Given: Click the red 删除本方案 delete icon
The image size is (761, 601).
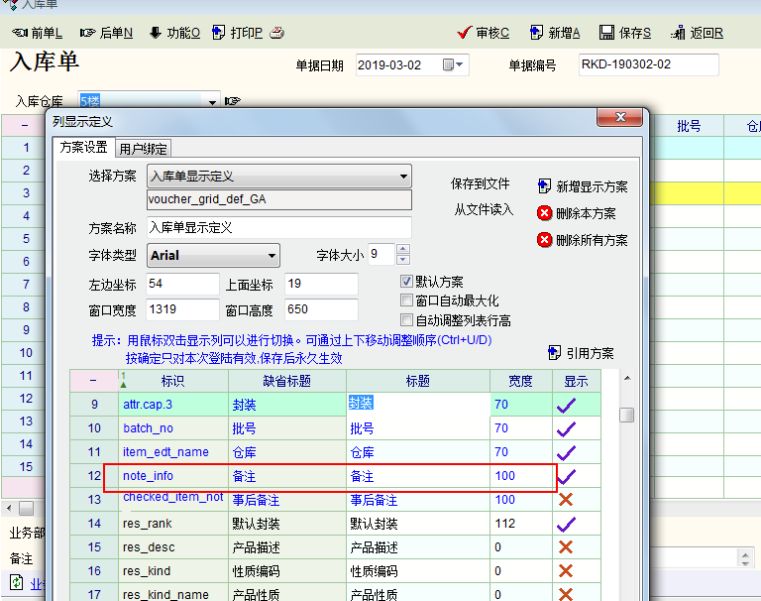Looking at the screenshot, I should pos(544,213).
